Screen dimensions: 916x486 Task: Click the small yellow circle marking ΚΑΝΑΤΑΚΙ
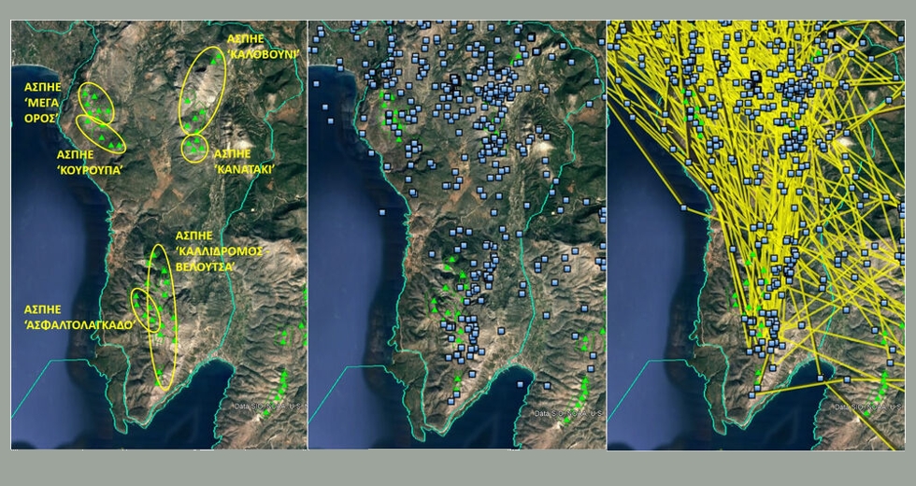(194, 149)
